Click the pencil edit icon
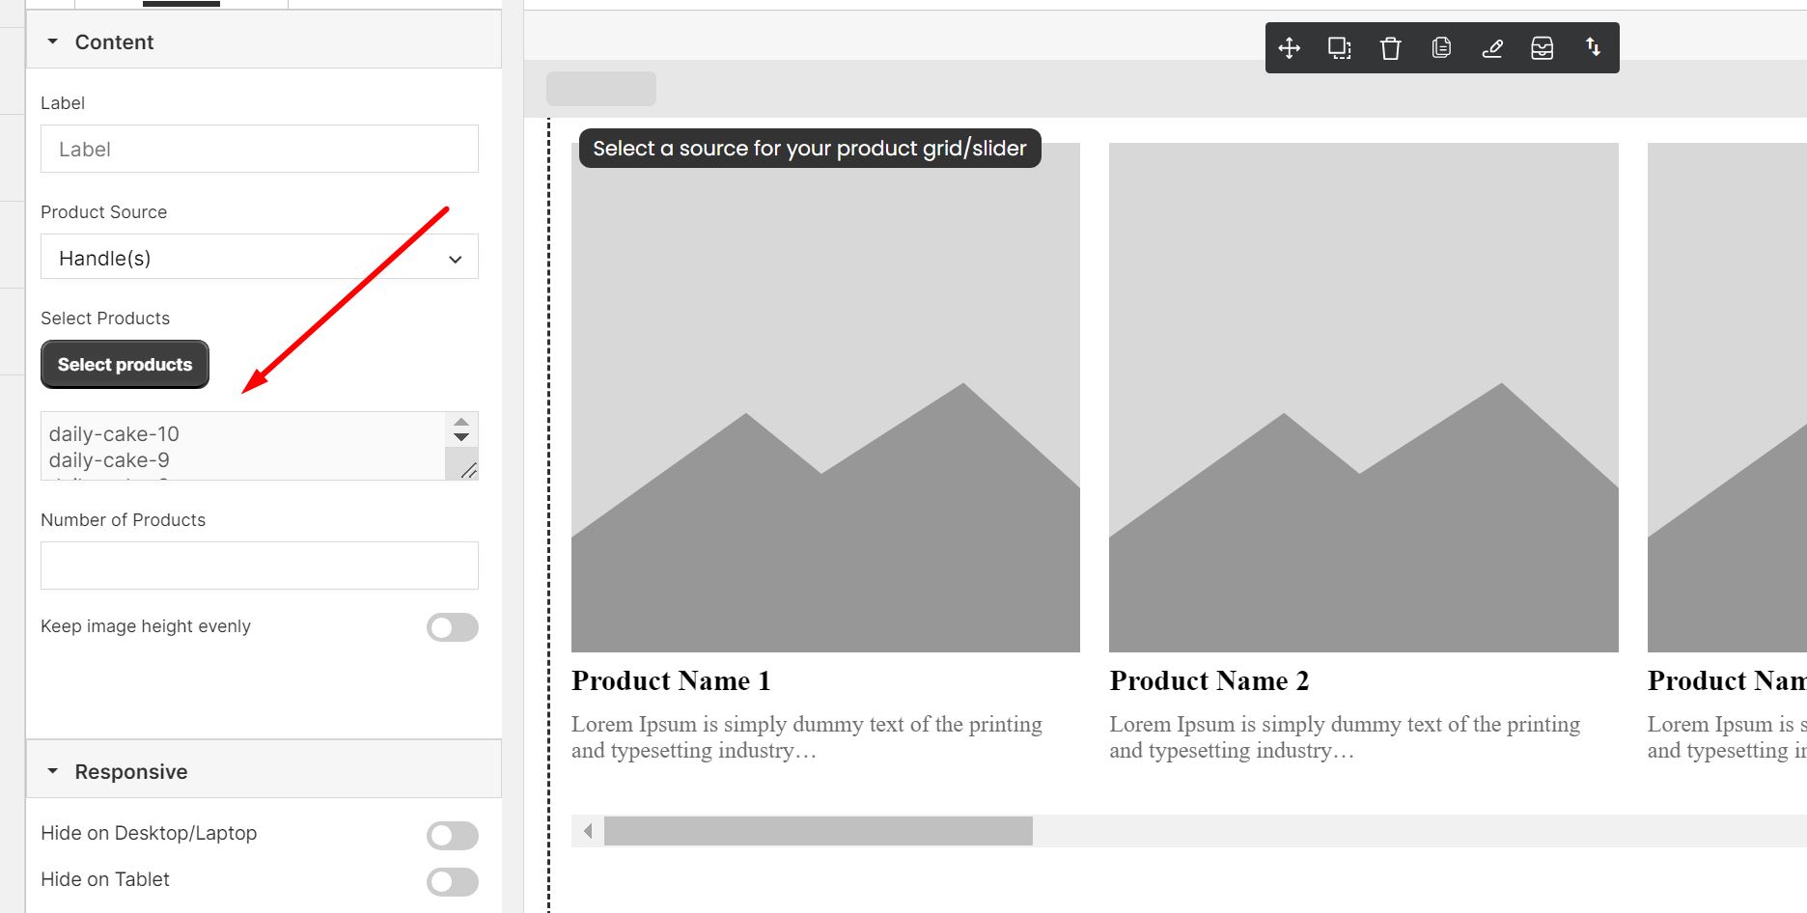1807x913 pixels. pyautogui.click(x=1491, y=48)
